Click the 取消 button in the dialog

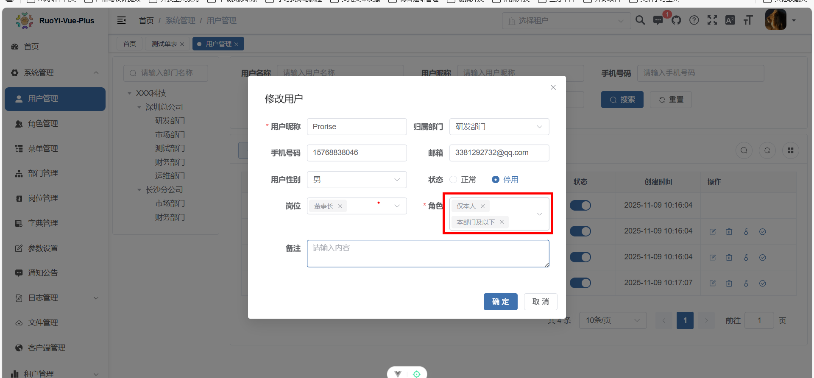coord(540,302)
